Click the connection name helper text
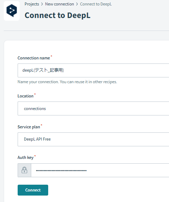 (x=67, y=82)
